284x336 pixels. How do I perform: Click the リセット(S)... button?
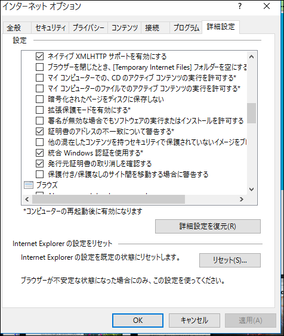point(230,260)
